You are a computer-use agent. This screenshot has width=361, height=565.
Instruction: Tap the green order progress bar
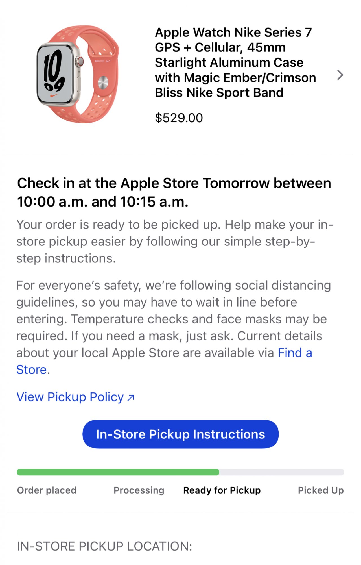(x=118, y=472)
